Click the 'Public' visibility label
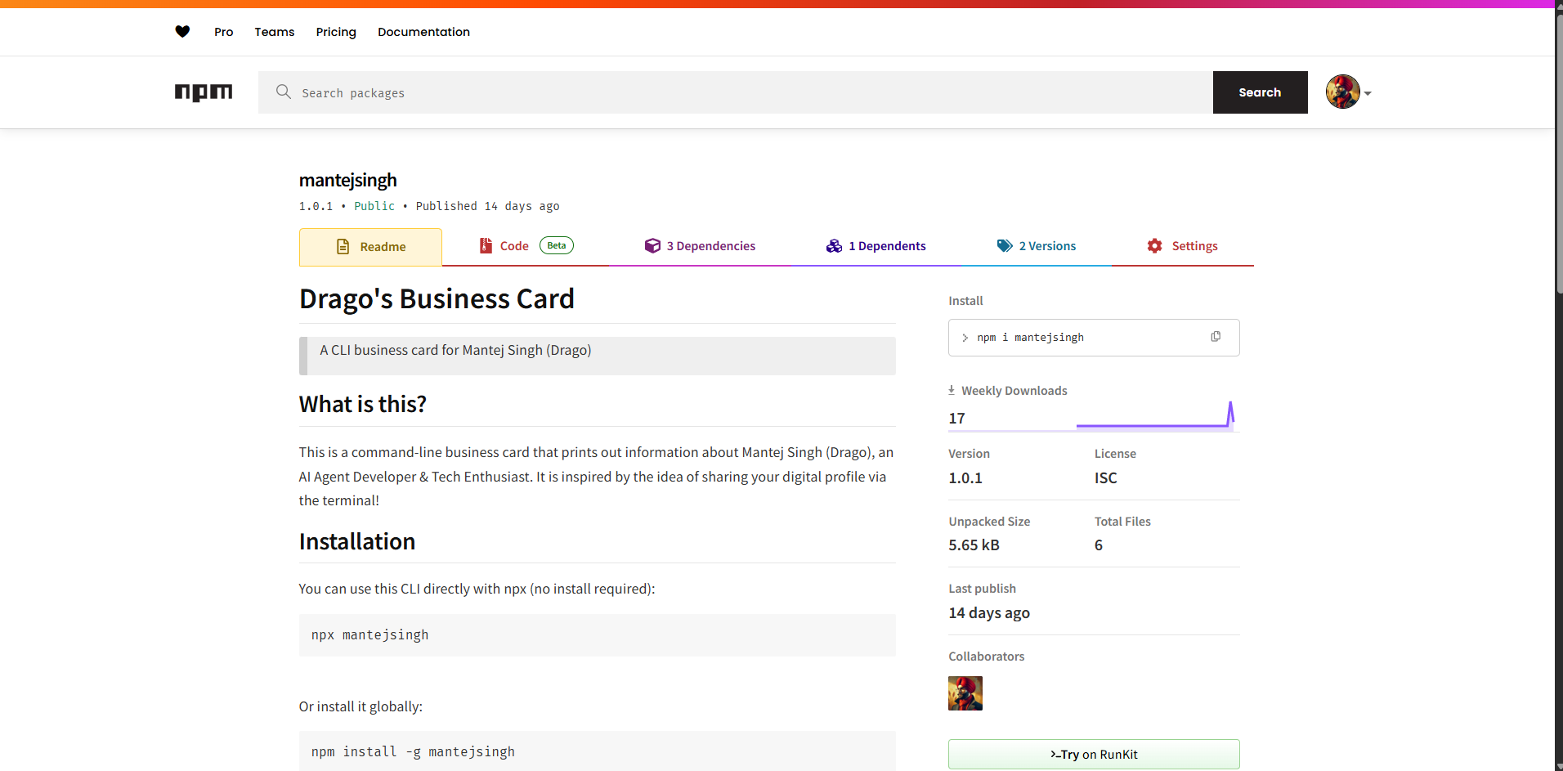This screenshot has width=1563, height=771. [x=374, y=206]
